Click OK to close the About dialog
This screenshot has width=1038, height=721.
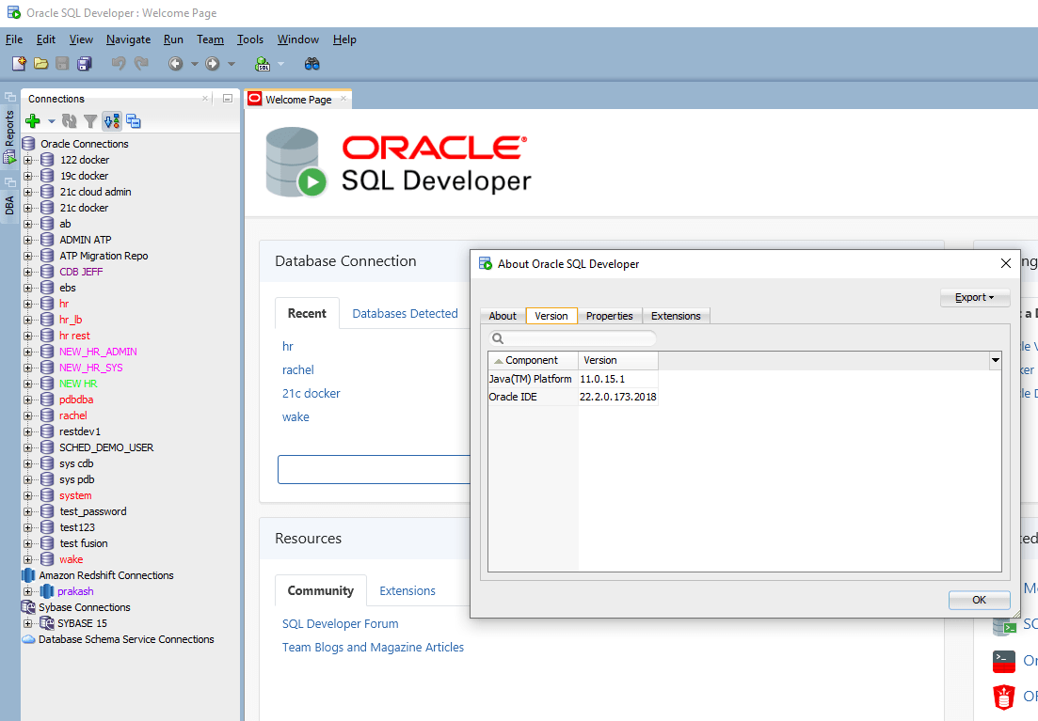pyautogui.click(x=979, y=600)
